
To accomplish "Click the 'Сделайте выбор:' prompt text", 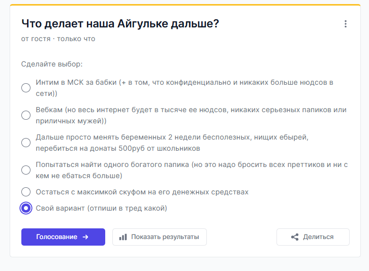I will pyautogui.click(x=52, y=64).
